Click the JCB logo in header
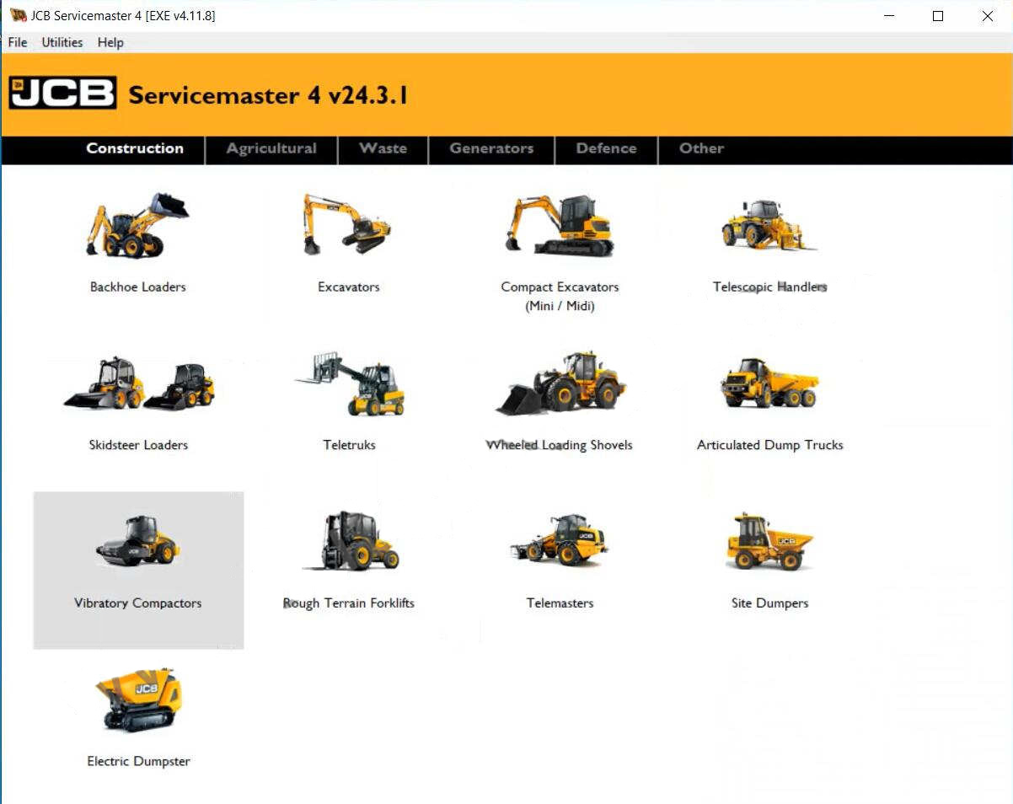Image resolution: width=1013 pixels, height=804 pixels. click(62, 93)
